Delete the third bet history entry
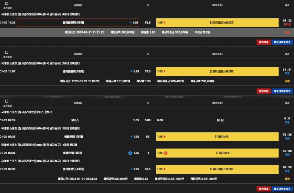 (264, 189)
